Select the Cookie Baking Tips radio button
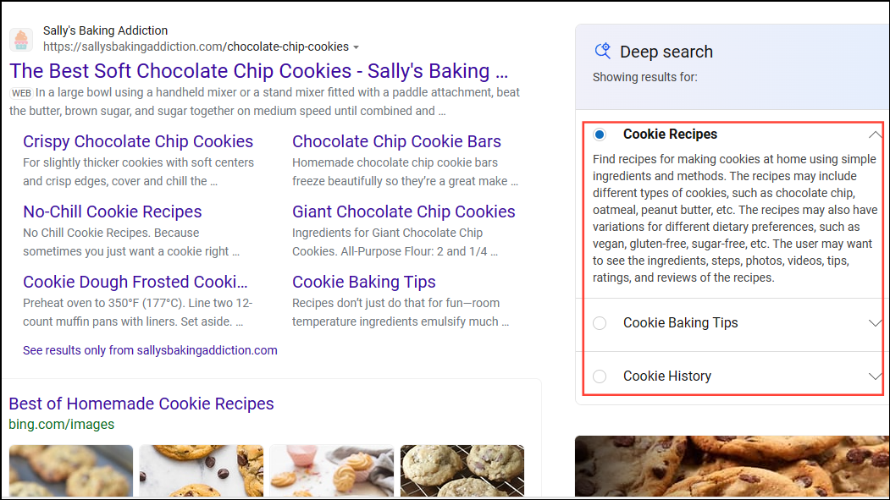Screen dimensions: 890x500 pyautogui.click(x=600, y=322)
